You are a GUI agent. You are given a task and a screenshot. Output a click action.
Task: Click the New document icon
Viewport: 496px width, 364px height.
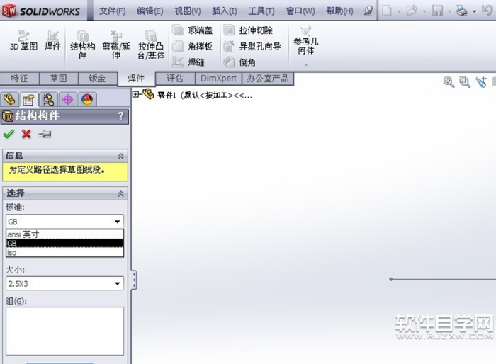pyautogui.click(x=387, y=11)
